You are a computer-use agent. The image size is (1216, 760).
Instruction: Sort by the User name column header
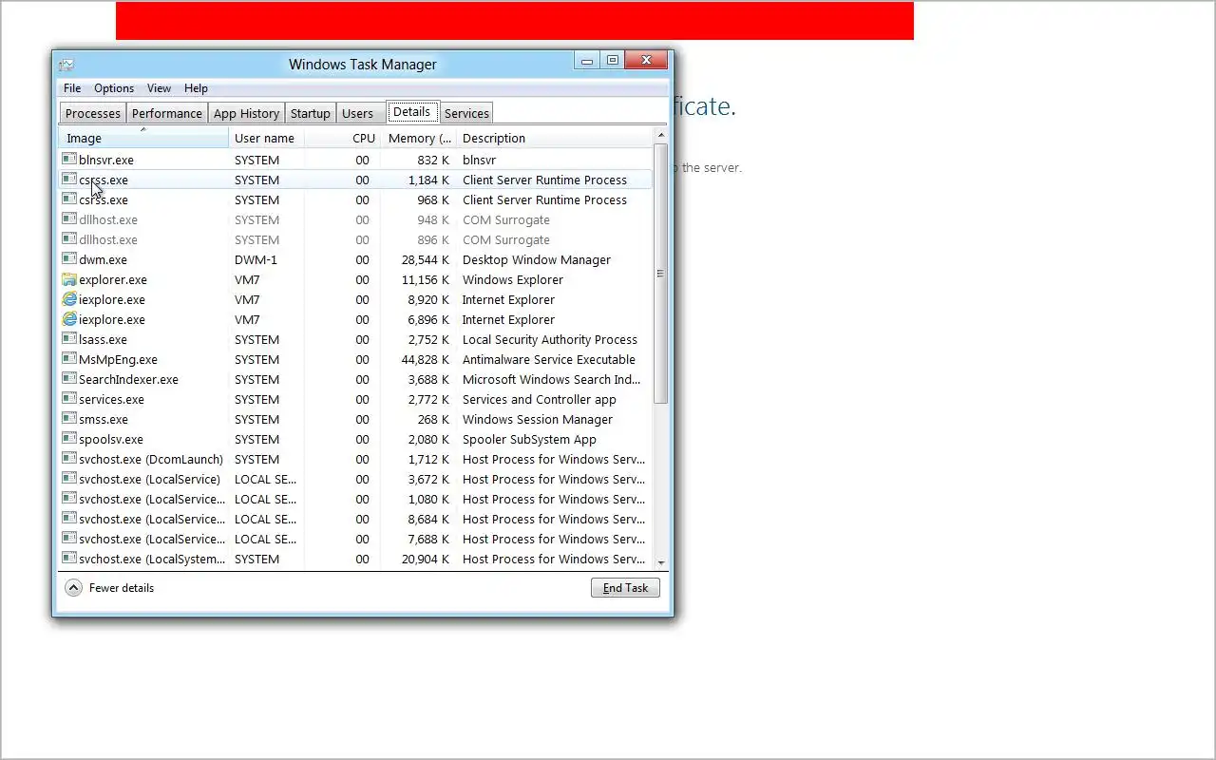pyautogui.click(x=267, y=138)
